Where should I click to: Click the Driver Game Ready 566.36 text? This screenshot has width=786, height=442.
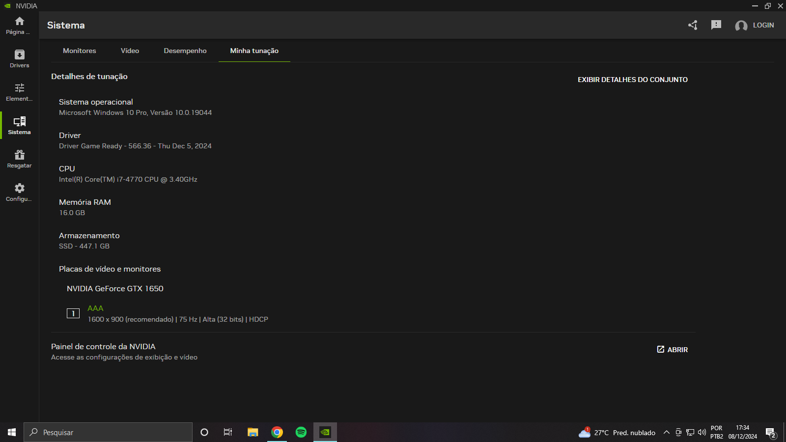click(x=135, y=146)
